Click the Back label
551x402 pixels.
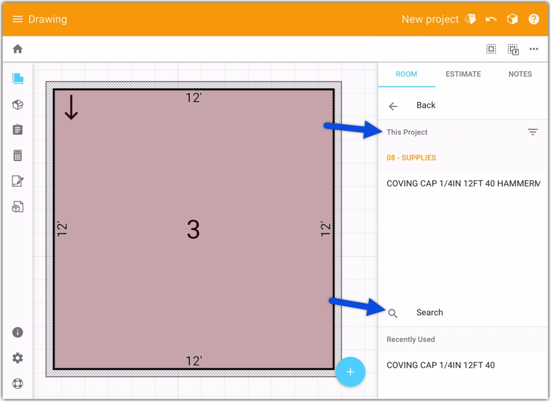(426, 105)
